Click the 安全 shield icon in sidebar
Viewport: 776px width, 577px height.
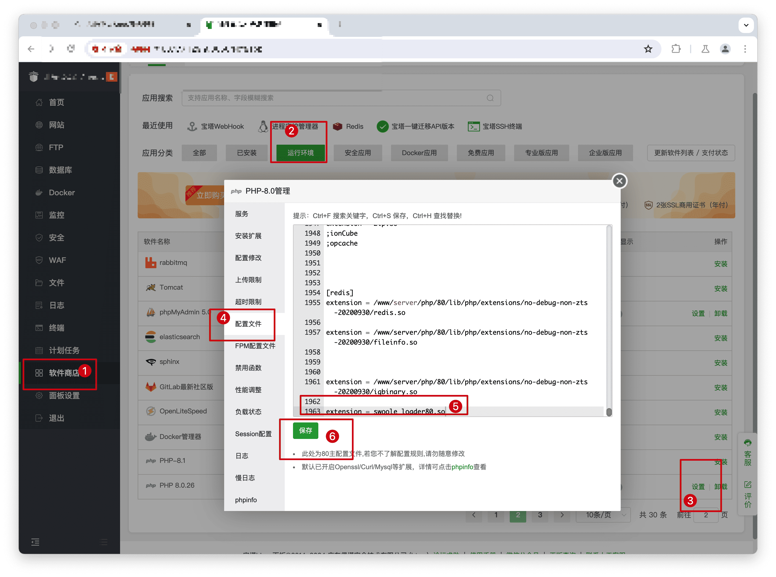(x=39, y=238)
